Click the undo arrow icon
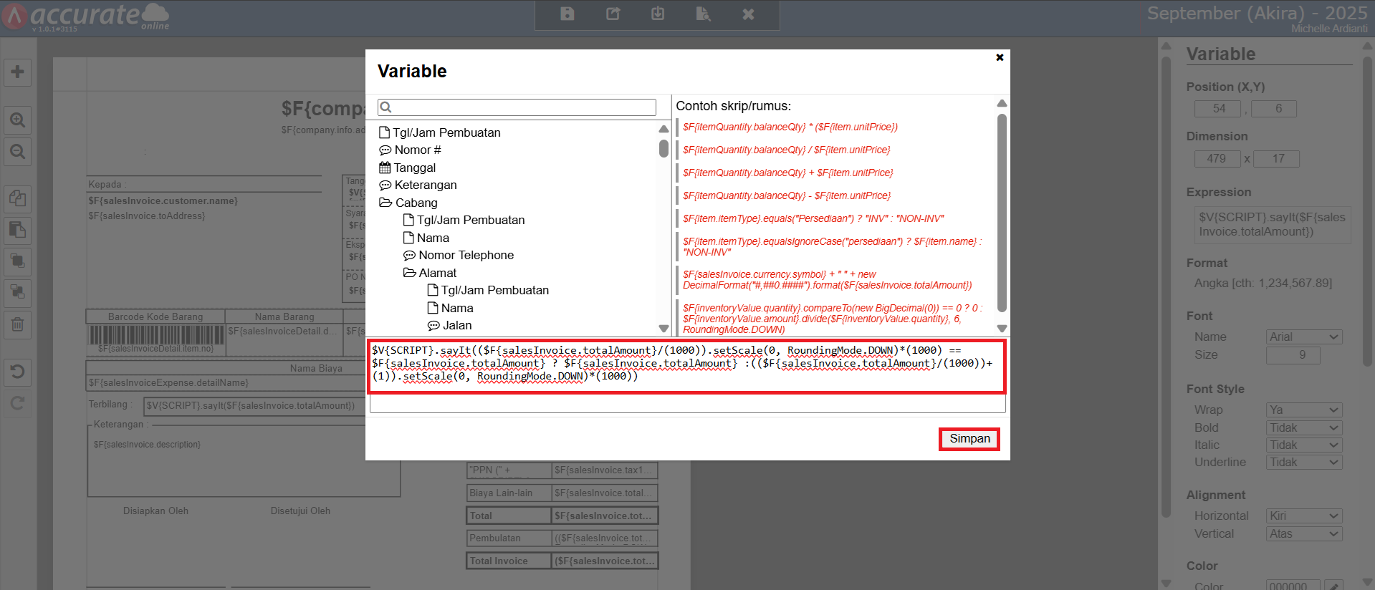Screen dimensions: 1375x590 (x=18, y=372)
